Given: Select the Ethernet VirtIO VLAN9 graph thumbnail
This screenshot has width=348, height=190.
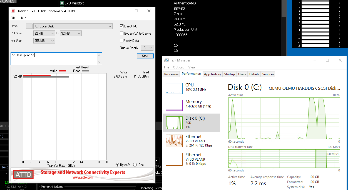Looking at the screenshot, I should pos(174,159).
